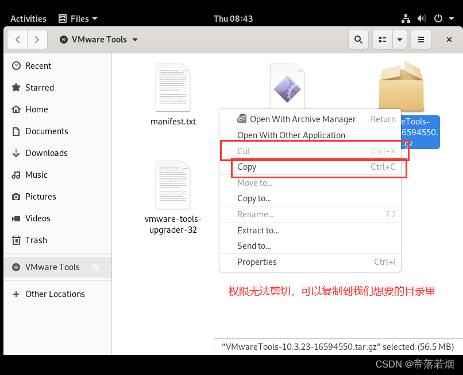Open the search icon in the toolbar

click(x=358, y=40)
